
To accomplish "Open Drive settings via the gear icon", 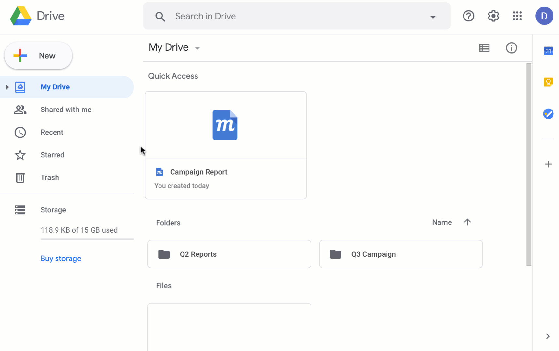I will (x=493, y=16).
